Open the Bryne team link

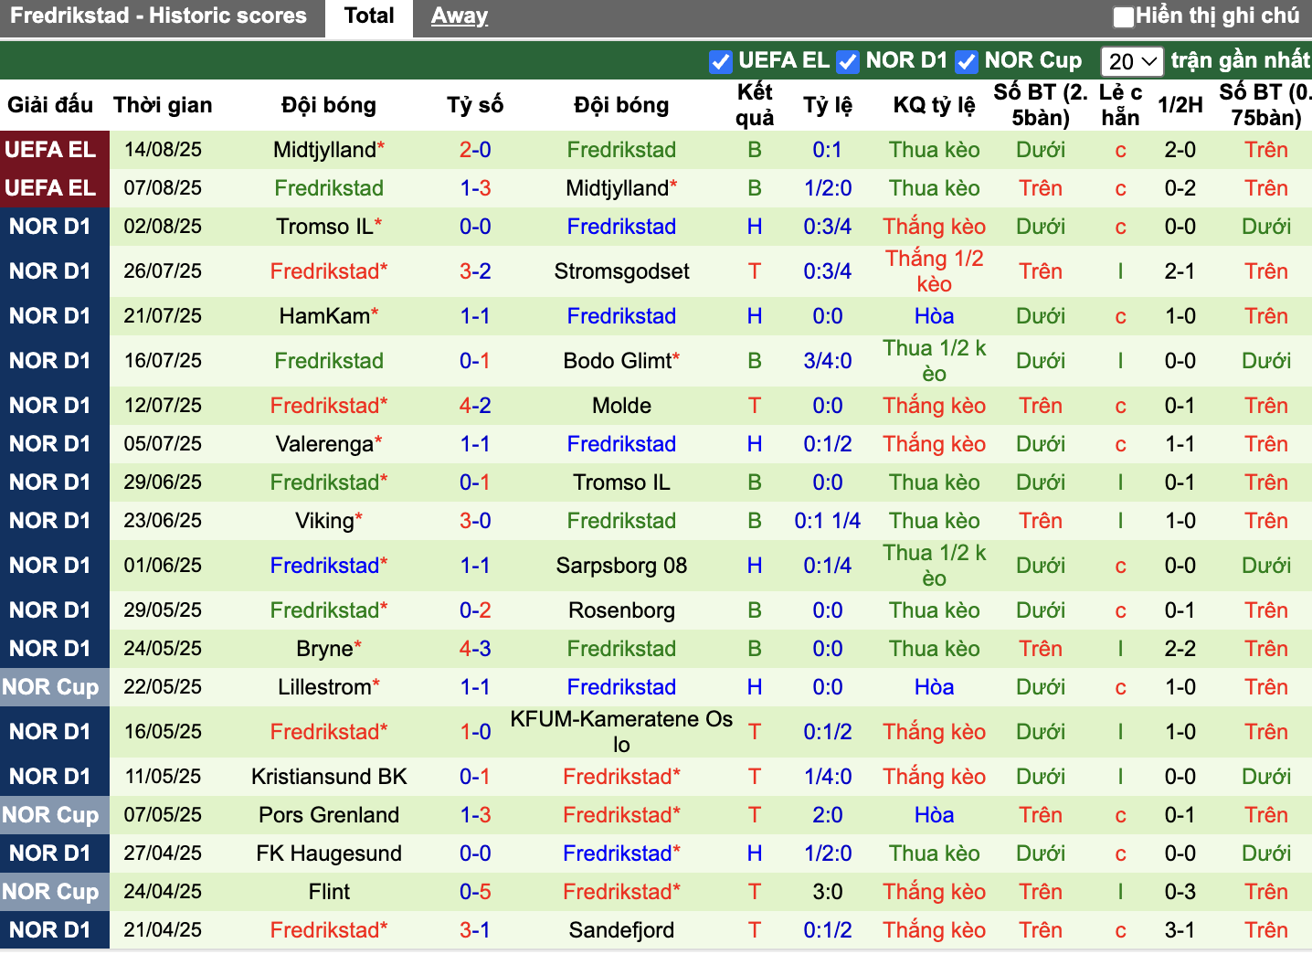tap(324, 649)
